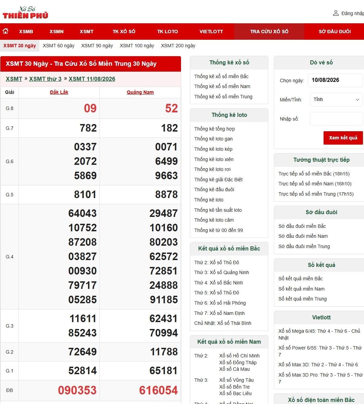
Task: Open the XSMB menu
Action: pyautogui.click(x=26, y=32)
